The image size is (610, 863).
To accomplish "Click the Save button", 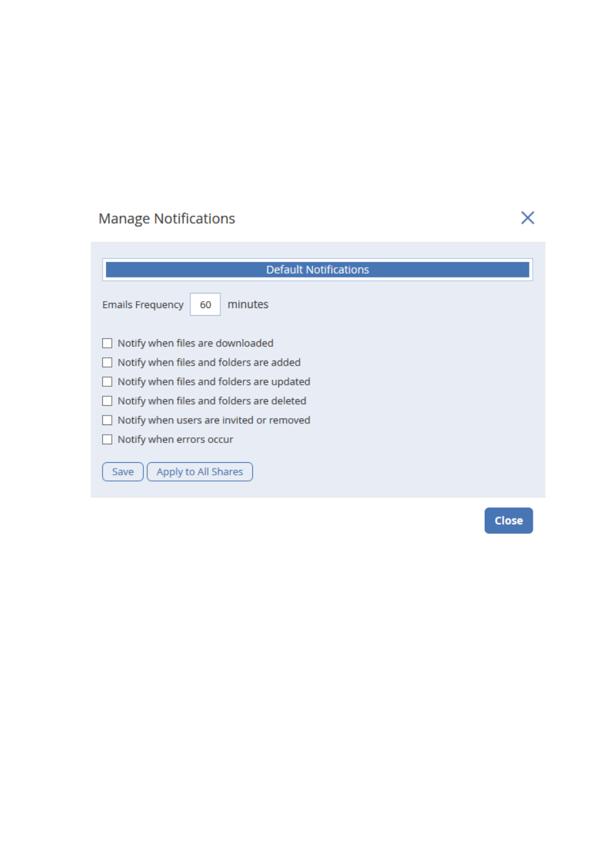I will [x=123, y=472].
